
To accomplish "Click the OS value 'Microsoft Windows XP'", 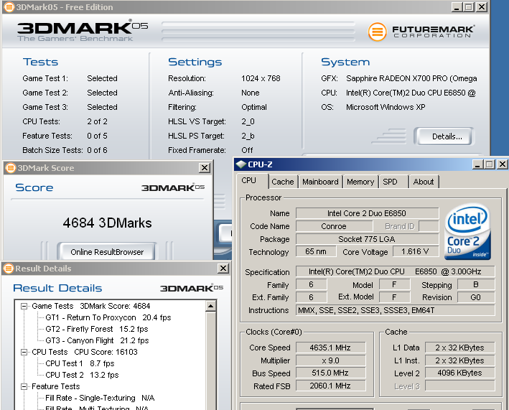I will tap(386, 107).
